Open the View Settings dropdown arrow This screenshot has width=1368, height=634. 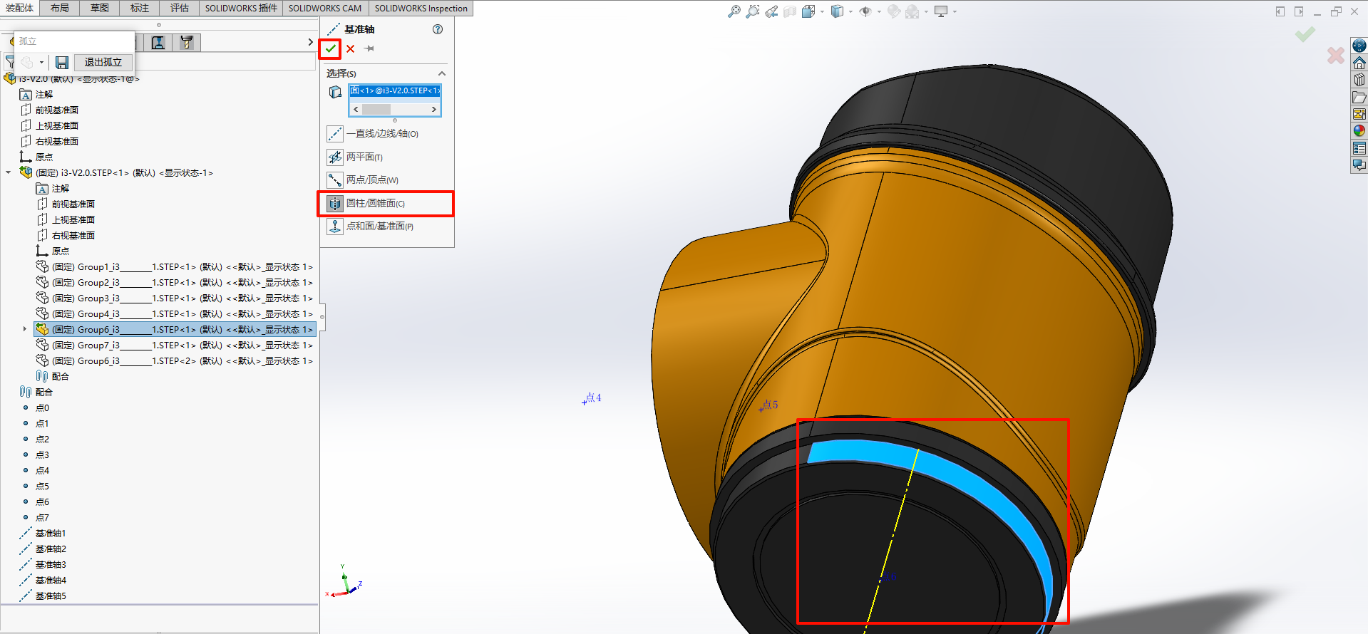click(x=955, y=11)
